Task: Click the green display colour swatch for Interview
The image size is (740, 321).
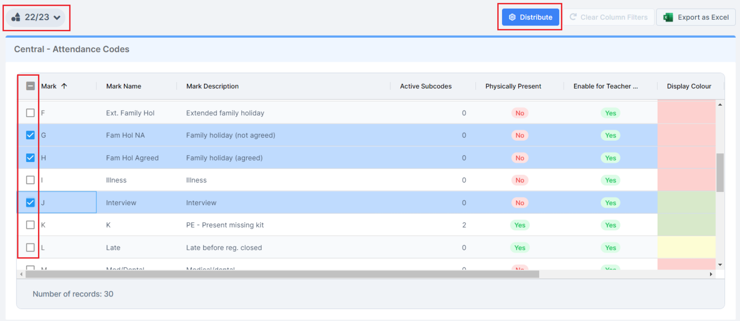Action: [687, 202]
